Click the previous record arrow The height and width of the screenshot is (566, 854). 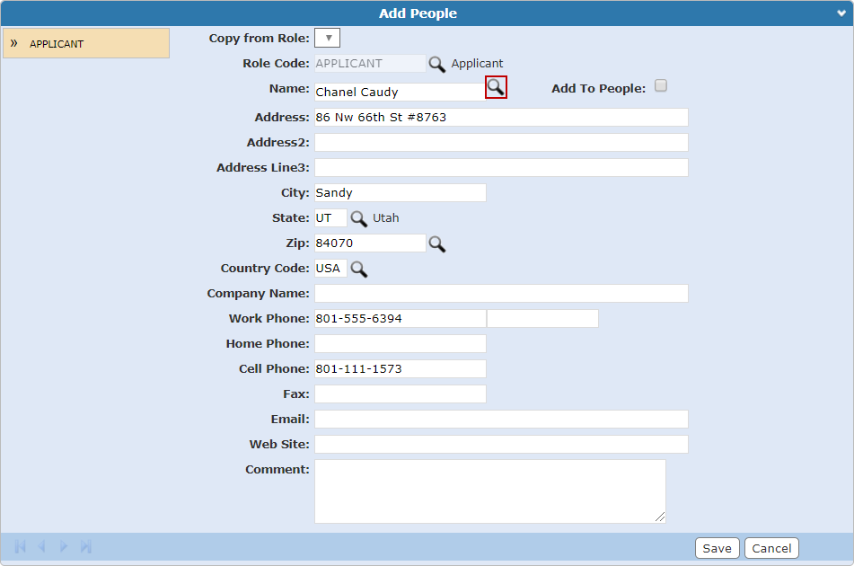(41, 546)
